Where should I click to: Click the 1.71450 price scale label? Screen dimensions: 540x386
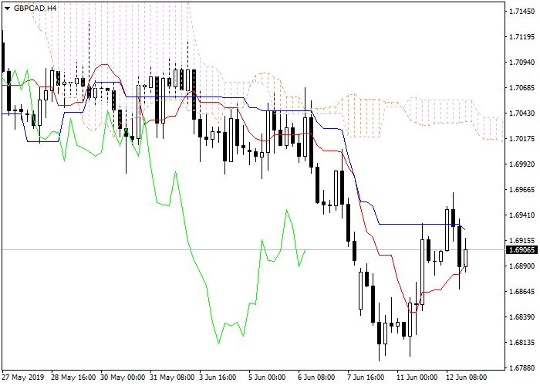point(522,12)
